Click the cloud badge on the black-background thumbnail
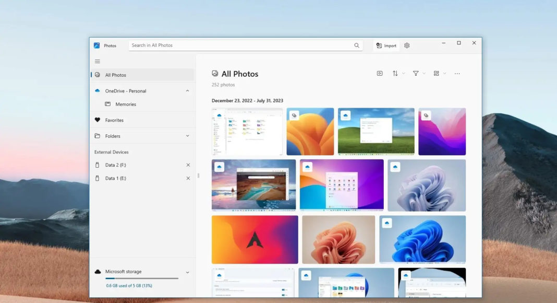 coord(406,275)
